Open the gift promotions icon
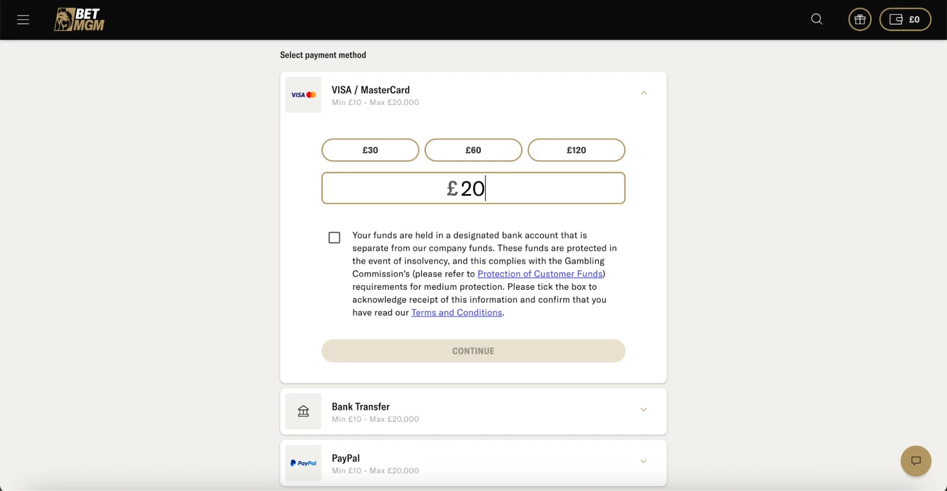 pyautogui.click(x=859, y=19)
